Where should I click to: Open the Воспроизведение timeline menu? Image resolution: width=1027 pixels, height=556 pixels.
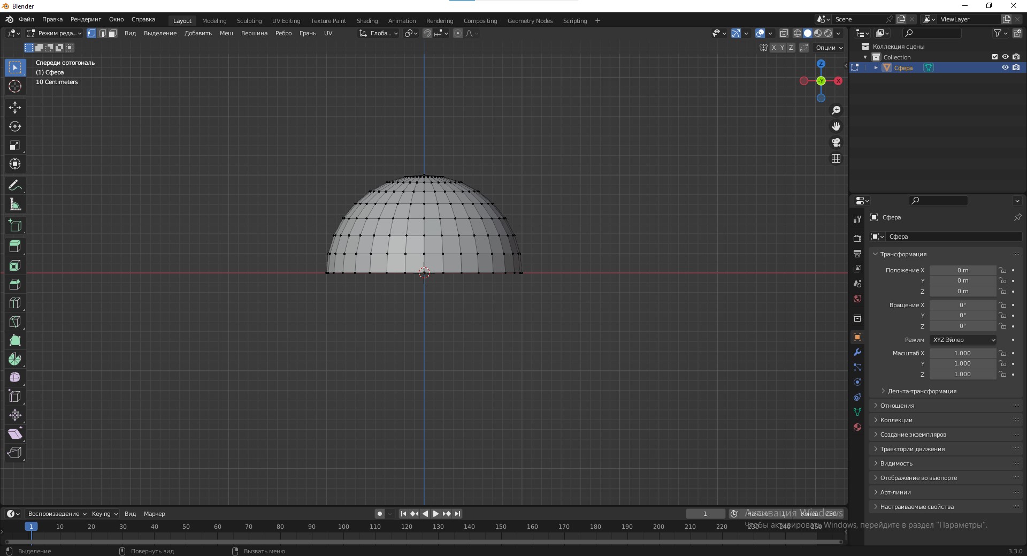[57, 514]
